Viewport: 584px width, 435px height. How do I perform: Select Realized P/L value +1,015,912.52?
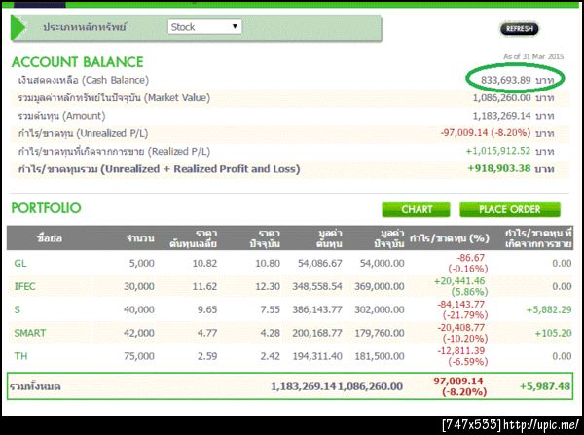(x=498, y=151)
